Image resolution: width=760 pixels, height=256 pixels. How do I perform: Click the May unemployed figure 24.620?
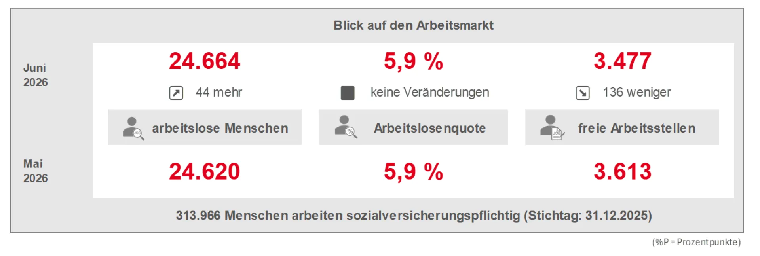point(205,172)
